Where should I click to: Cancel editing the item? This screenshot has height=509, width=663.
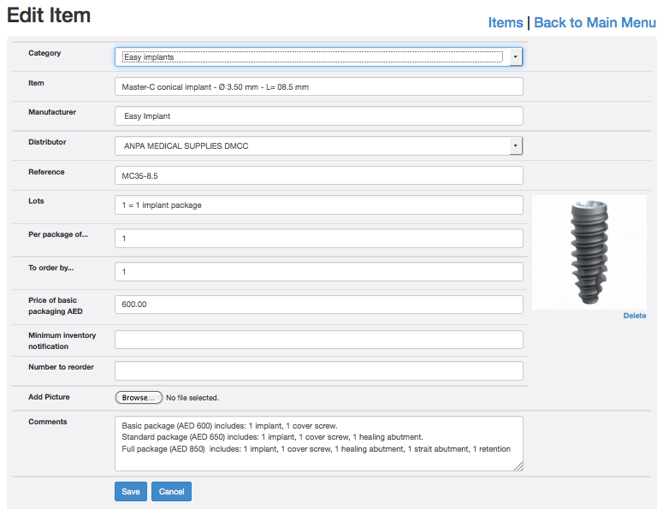(x=171, y=492)
